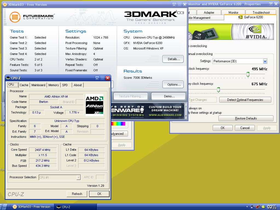Open the Windows Start button
The height and width of the screenshot is (210, 280).
pos(4,207)
